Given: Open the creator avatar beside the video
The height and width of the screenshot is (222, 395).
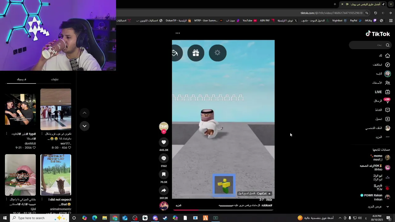Looking at the screenshot, I should tap(164, 126).
